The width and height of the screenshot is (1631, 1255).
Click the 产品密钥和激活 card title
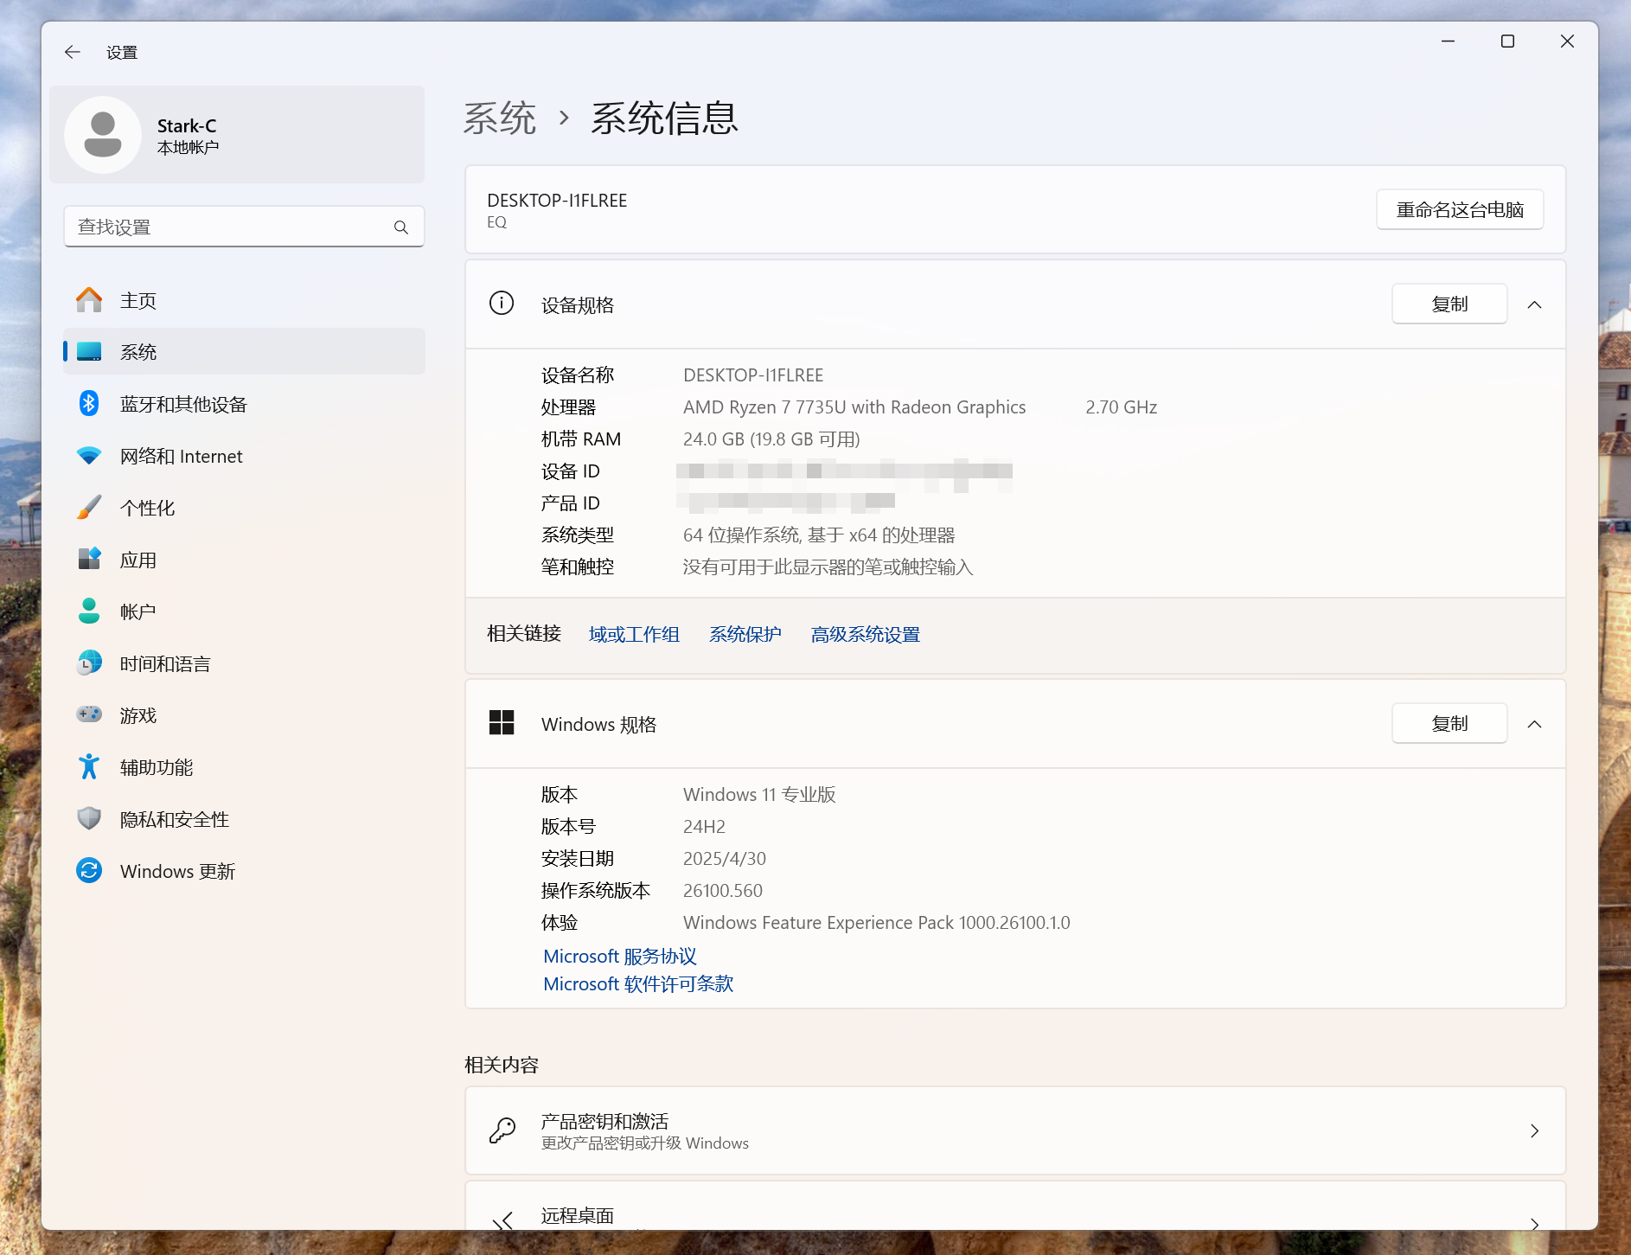click(x=604, y=1121)
